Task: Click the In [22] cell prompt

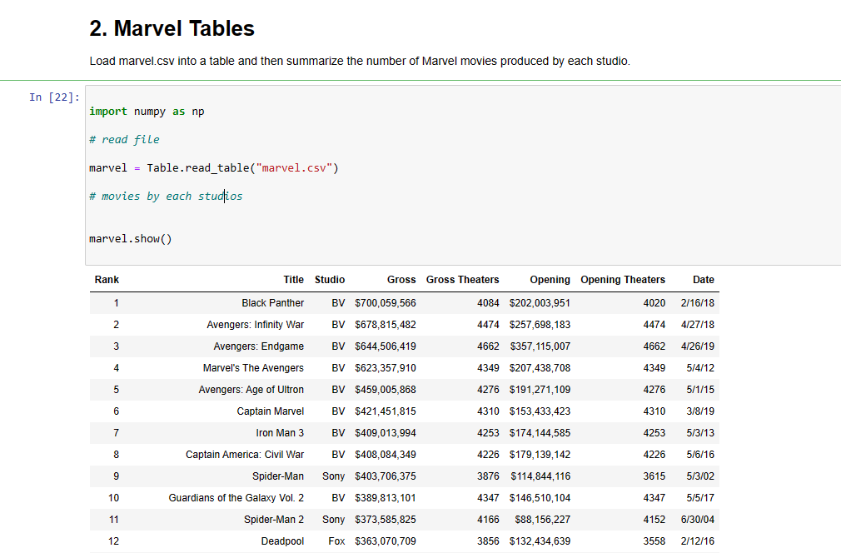Action: click(54, 97)
